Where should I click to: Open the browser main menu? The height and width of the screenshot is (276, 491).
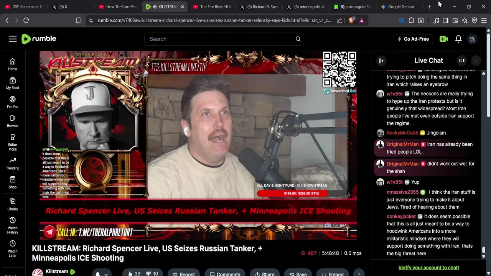484,20
